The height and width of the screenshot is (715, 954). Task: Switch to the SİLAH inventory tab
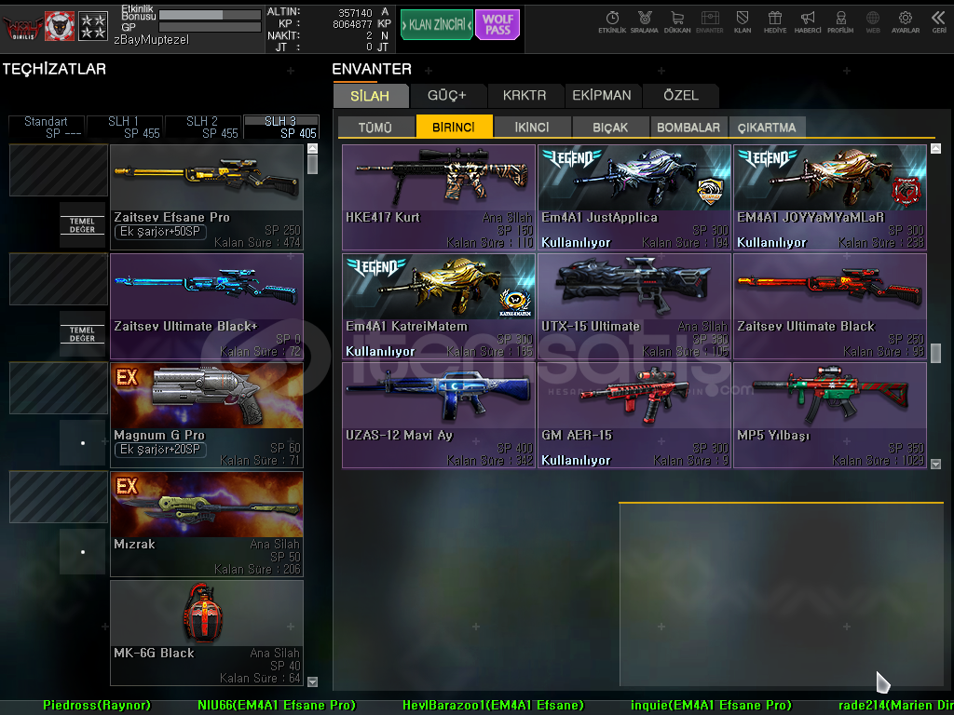371,96
